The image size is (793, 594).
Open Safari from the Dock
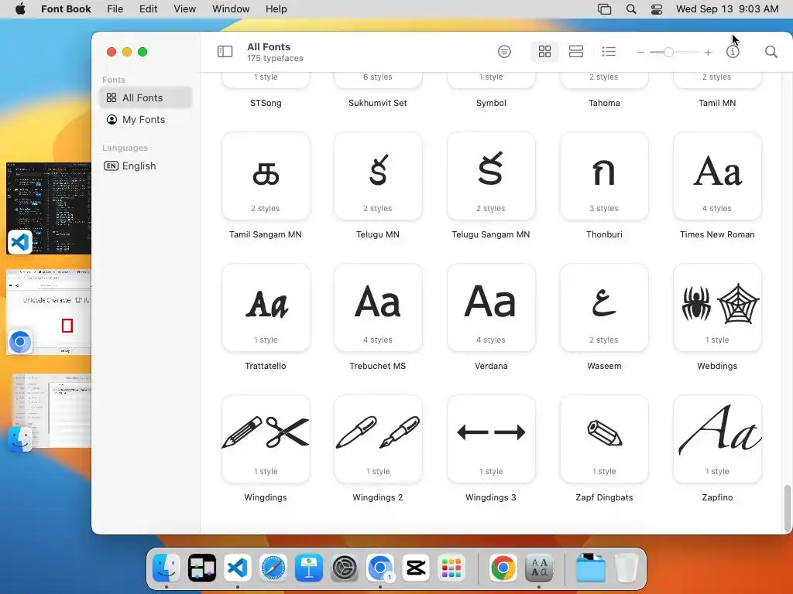tap(273, 568)
